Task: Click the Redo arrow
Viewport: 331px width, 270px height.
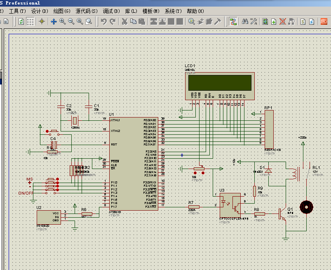Action: pyautogui.click(x=113, y=21)
